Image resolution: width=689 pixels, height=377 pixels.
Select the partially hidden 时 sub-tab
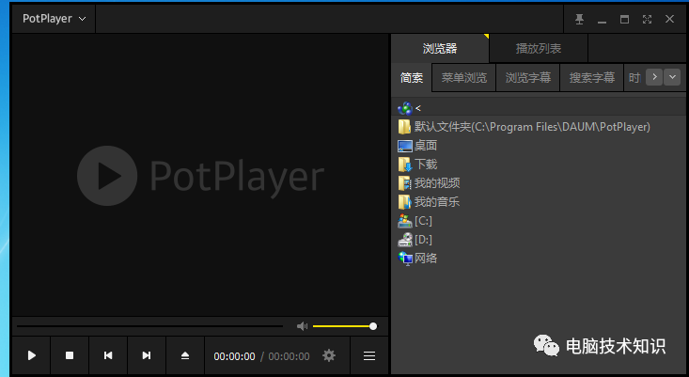point(634,78)
